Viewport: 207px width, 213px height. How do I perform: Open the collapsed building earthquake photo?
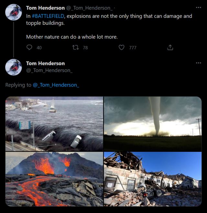[152, 179]
